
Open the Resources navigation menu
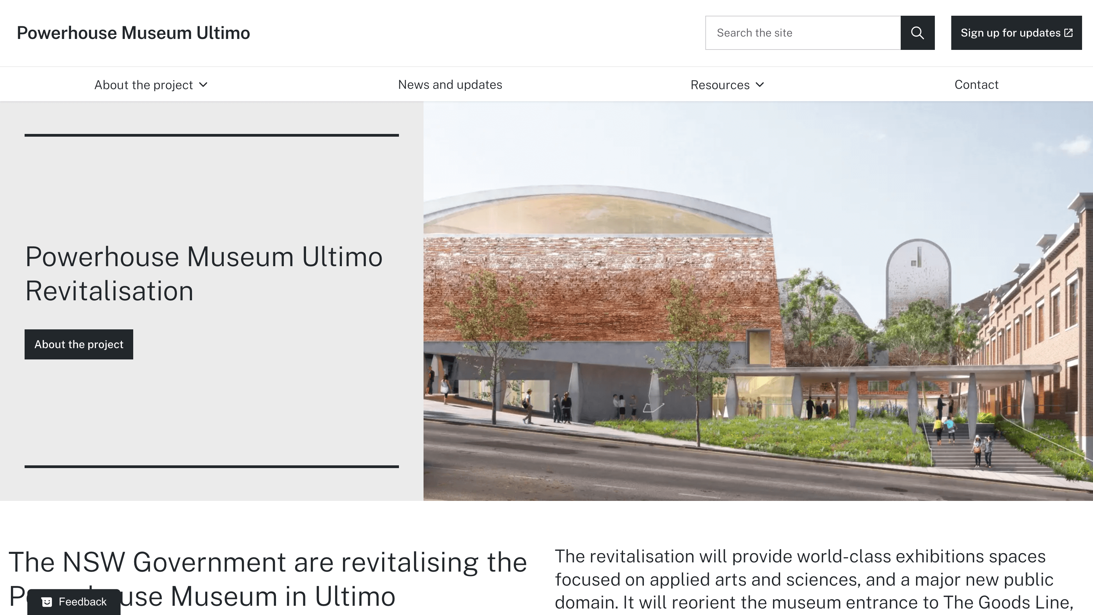pyautogui.click(x=720, y=85)
